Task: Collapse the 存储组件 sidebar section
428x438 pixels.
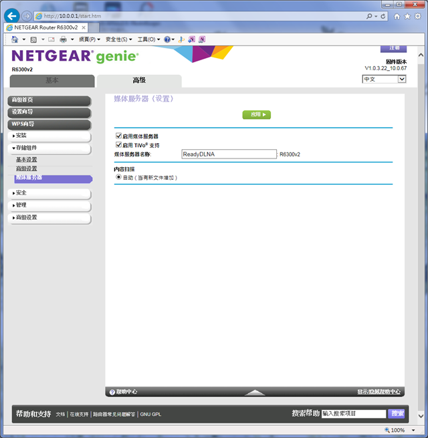Action: click(x=49, y=148)
